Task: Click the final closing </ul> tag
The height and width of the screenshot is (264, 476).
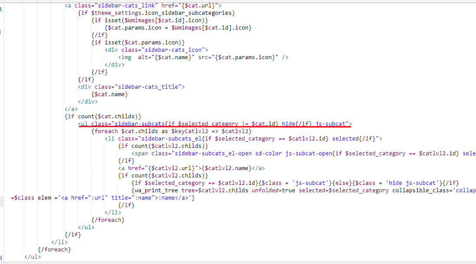Action: tap(33, 257)
